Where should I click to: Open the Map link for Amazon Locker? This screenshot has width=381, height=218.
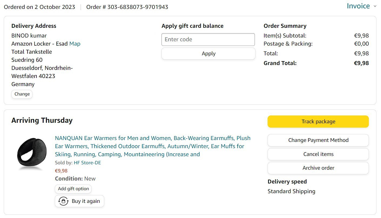tap(75, 44)
